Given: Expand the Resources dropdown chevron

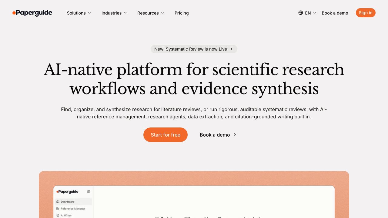Looking at the screenshot, I should 162,13.
